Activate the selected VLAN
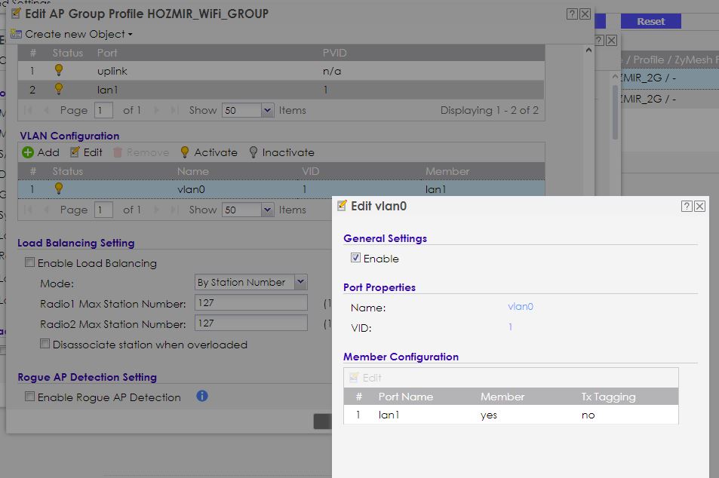The height and width of the screenshot is (478, 719). 209,152
